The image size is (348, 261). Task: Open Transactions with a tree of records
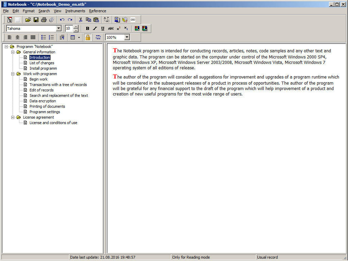pyautogui.click(x=58, y=85)
